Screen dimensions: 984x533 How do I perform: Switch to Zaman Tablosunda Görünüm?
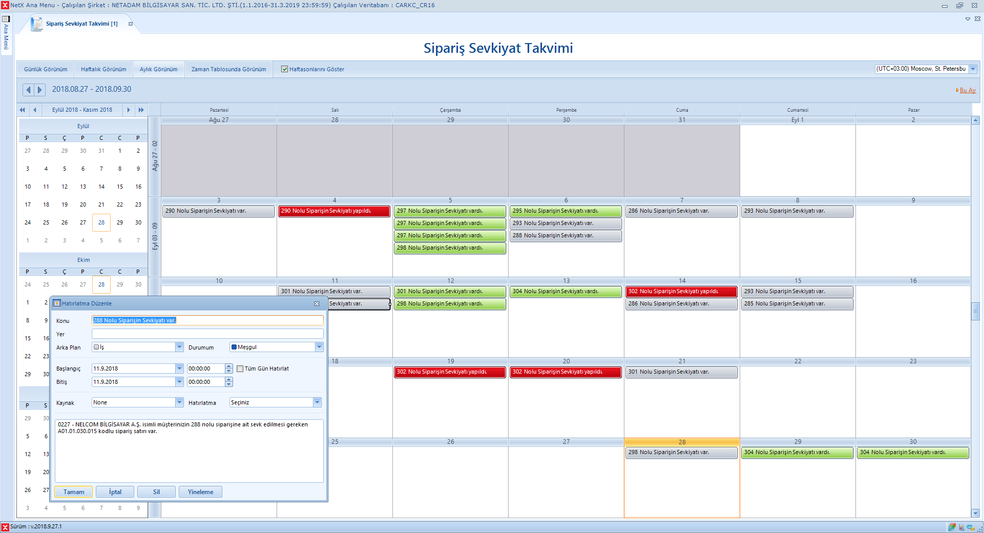coord(228,69)
